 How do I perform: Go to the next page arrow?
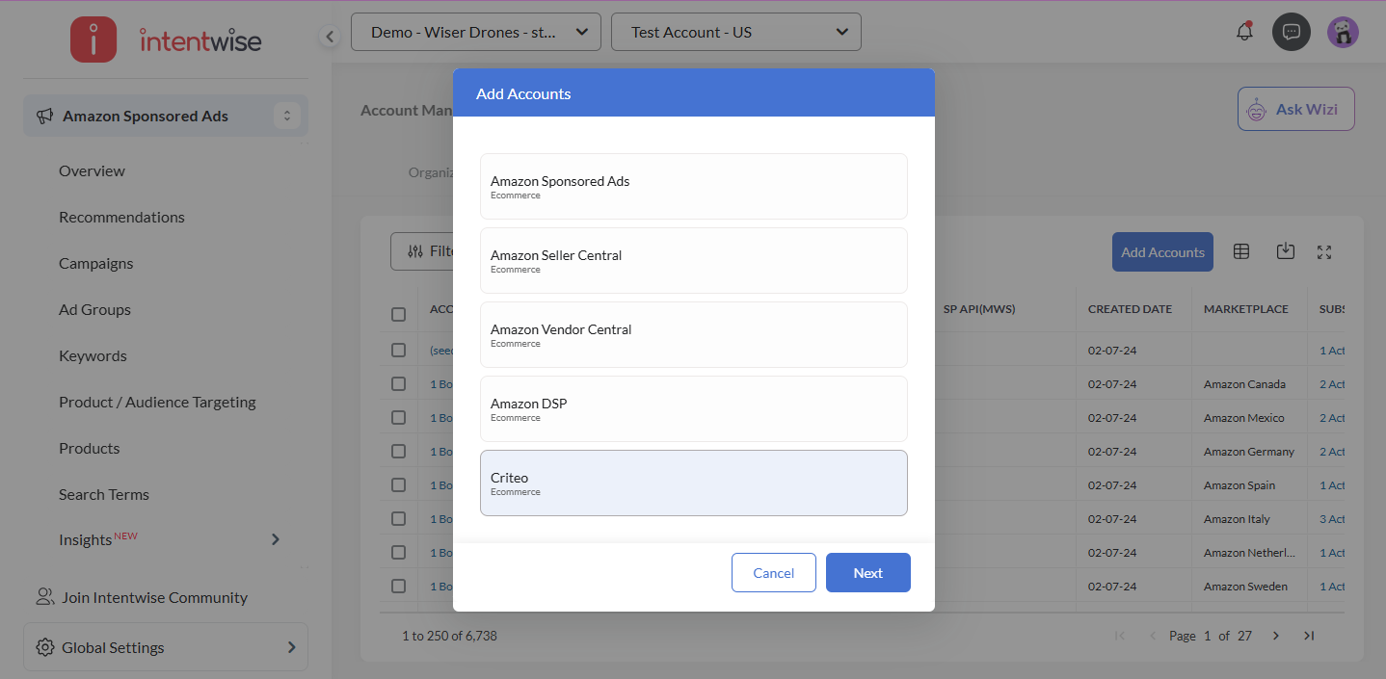[1276, 636]
